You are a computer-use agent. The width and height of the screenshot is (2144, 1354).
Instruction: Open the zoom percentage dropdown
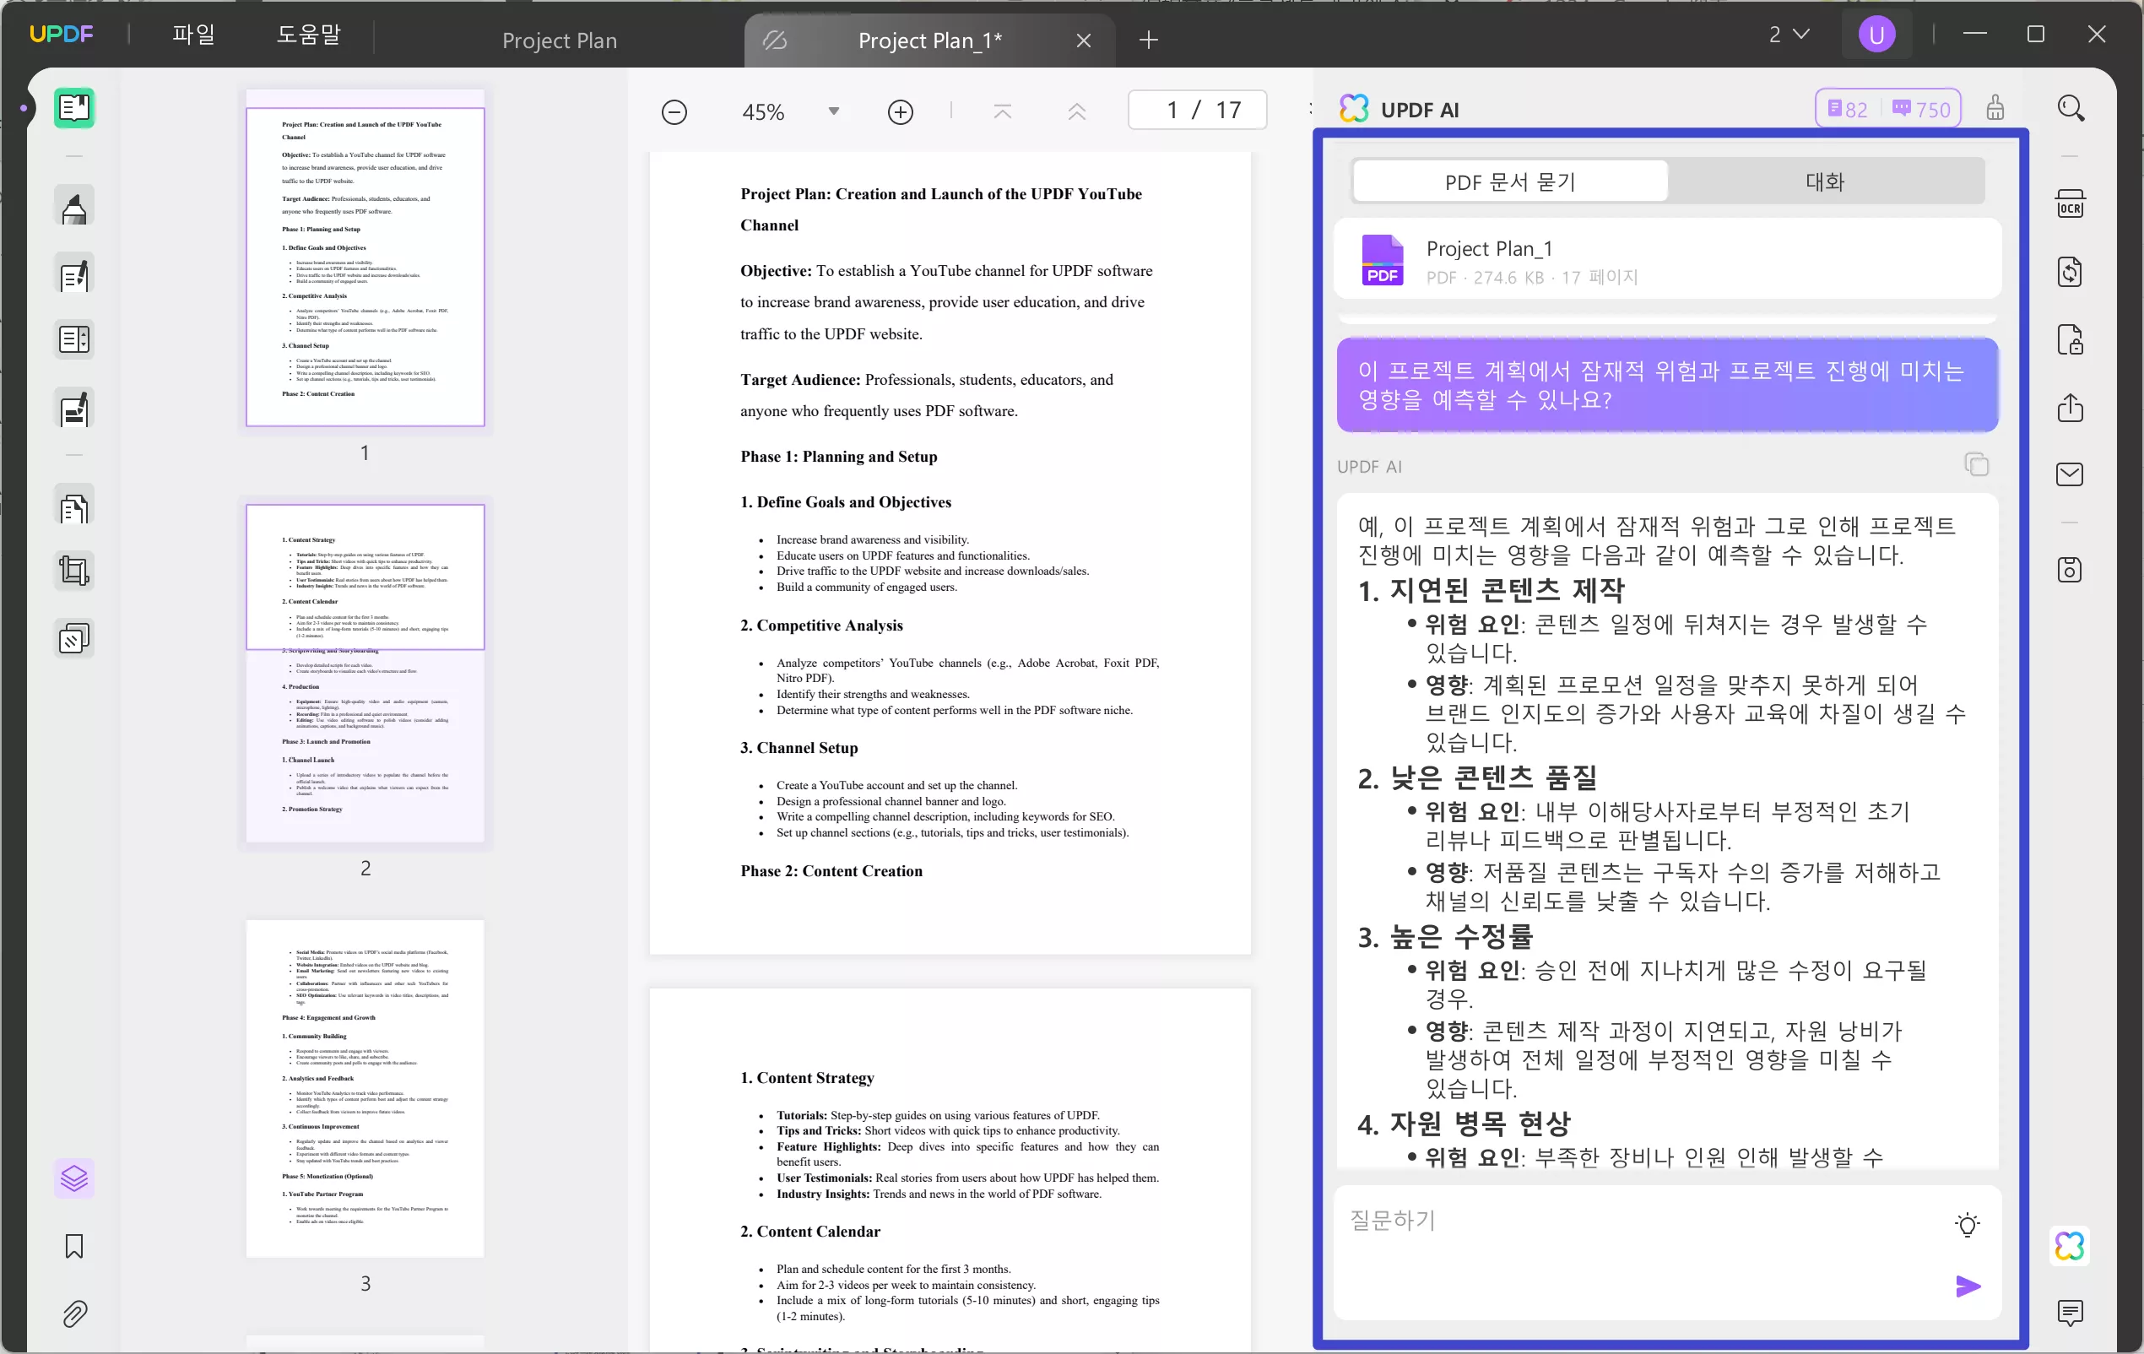(x=833, y=112)
